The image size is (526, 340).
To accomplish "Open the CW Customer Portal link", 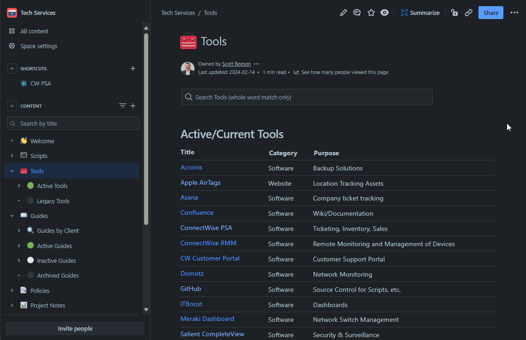I will (x=210, y=258).
